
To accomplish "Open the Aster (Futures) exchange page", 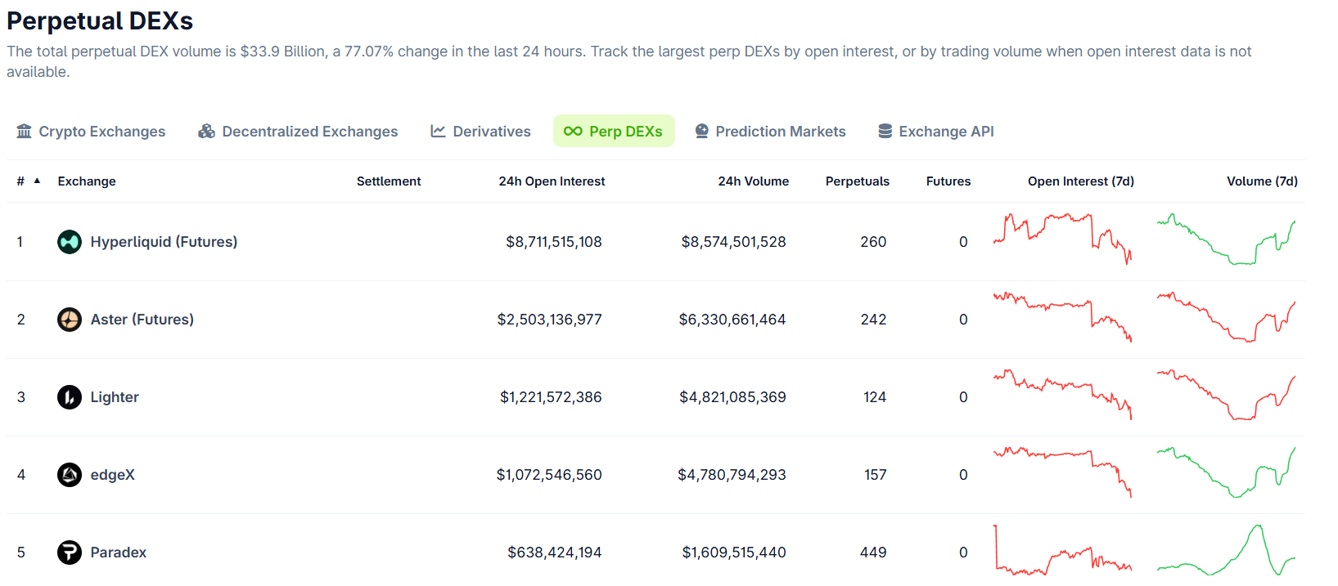I will 142,320.
